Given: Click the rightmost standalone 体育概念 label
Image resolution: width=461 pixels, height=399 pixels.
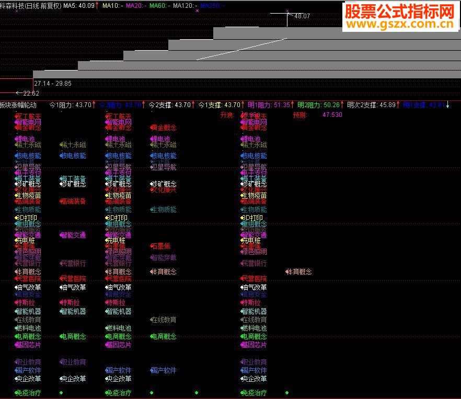Looking at the screenshot, I should tap(299, 272).
